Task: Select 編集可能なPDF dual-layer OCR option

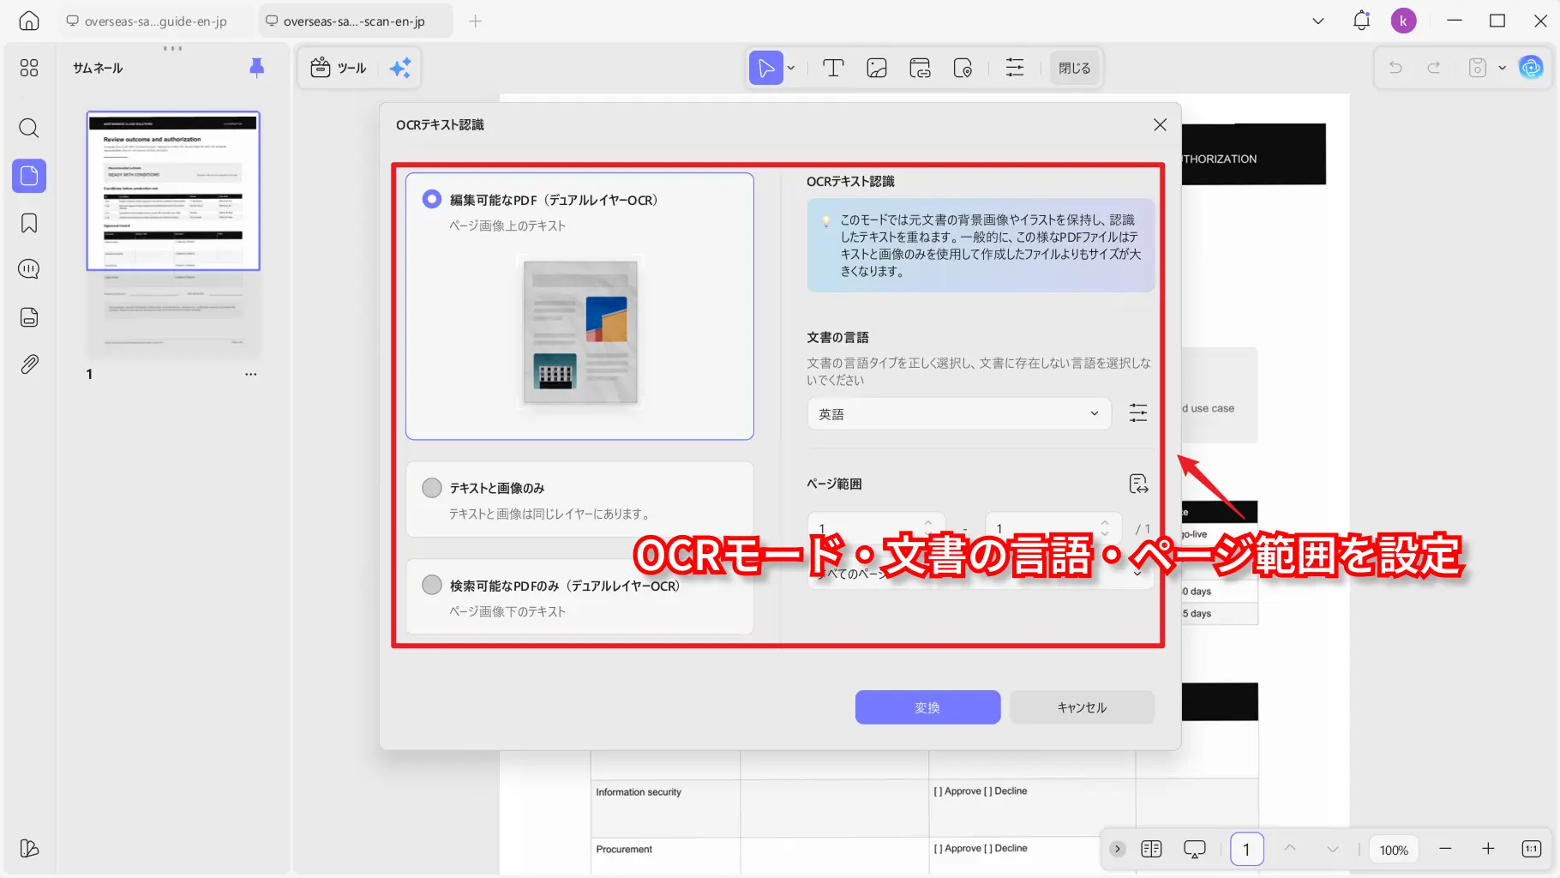Action: point(579,306)
